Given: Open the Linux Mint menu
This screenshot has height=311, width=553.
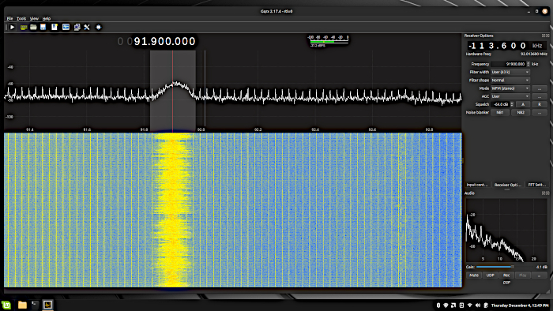Looking at the screenshot, I should click(6, 305).
